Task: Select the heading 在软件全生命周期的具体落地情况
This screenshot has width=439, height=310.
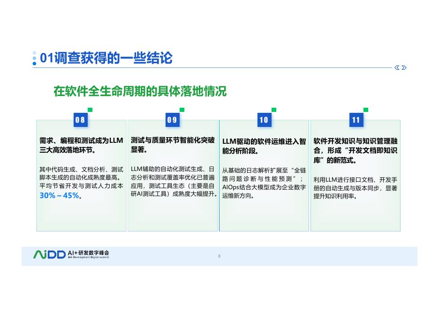Action: [140, 92]
